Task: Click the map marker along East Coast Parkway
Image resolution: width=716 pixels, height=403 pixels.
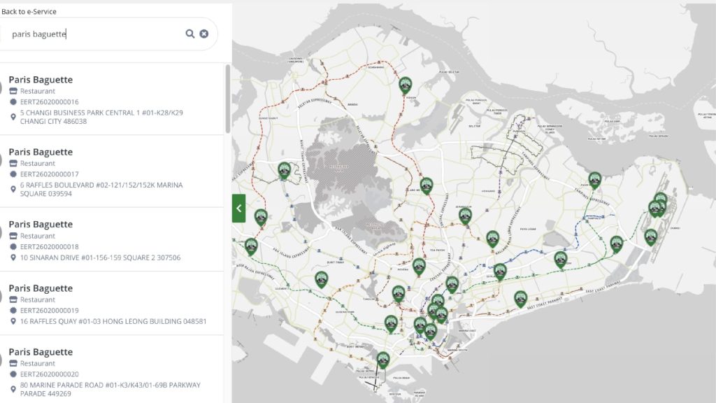Action: [520, 299]
